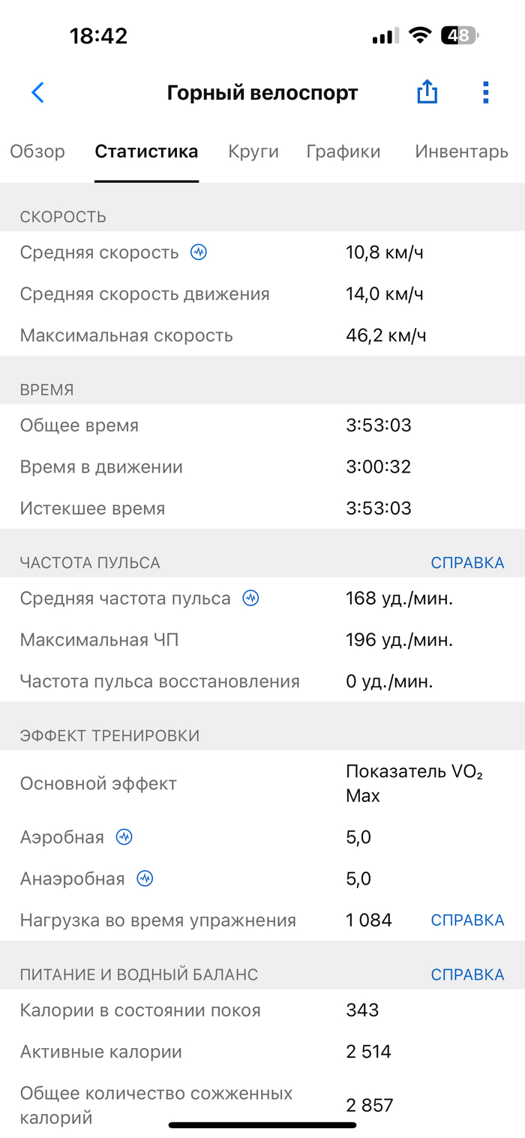525x1138 pixels.
Task: Switch to the Обзор tab
Action: tap(37, 152)
